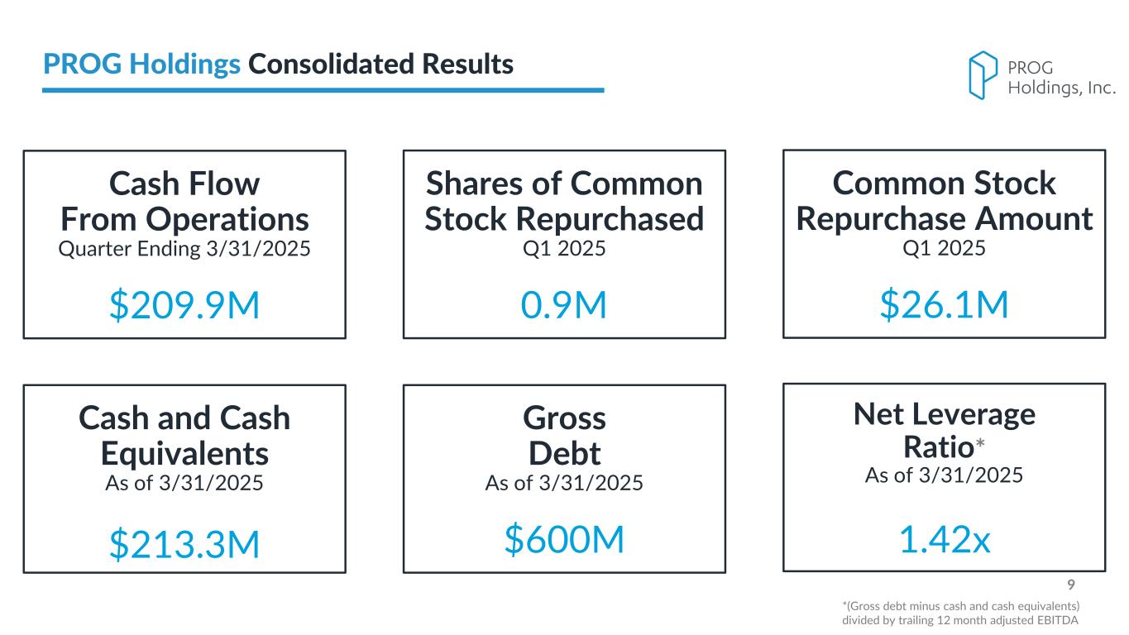1129x635 pixels.
Task: Select the $213.3M cash value
Action: pyautogui.click(x=184, y=544)
